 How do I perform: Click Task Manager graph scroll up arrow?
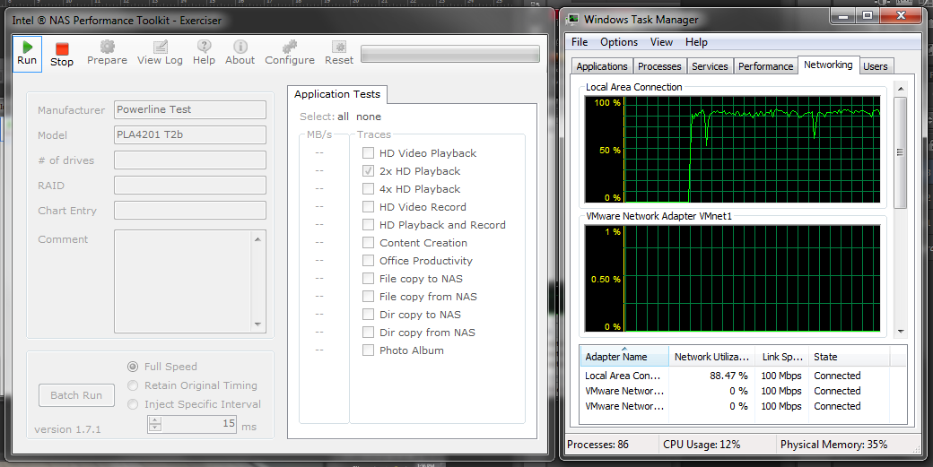click(901, 89)
